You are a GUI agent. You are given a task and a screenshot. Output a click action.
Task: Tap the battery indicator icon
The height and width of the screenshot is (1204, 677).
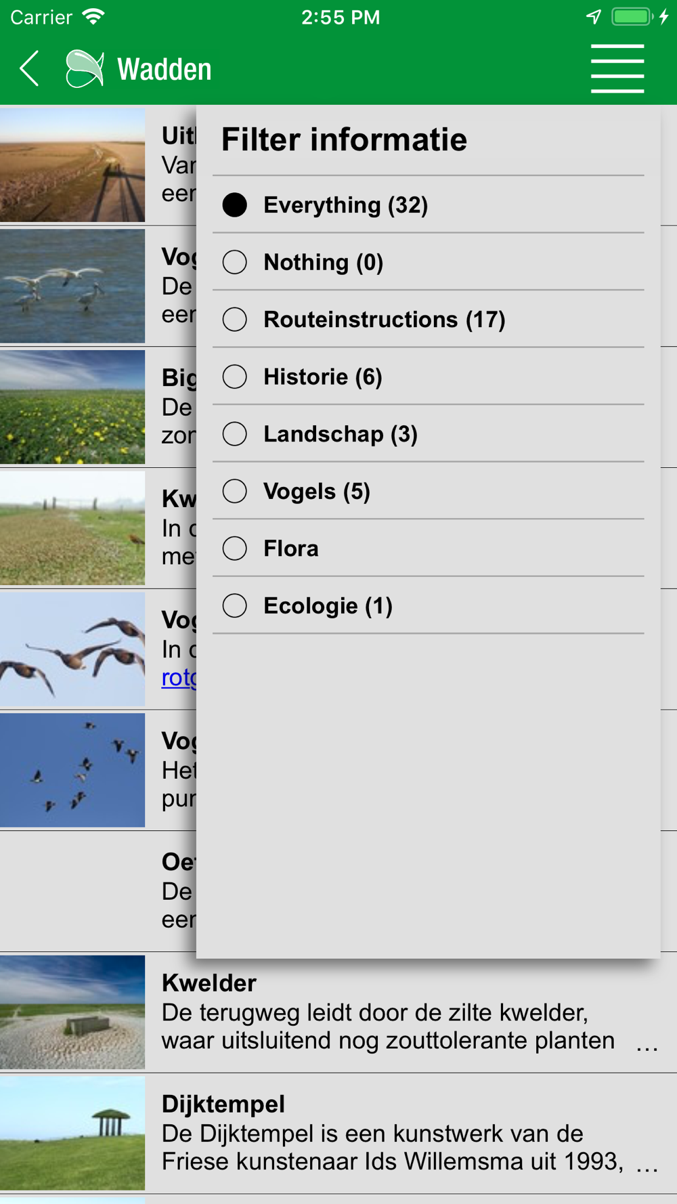(x=632, y=16)
